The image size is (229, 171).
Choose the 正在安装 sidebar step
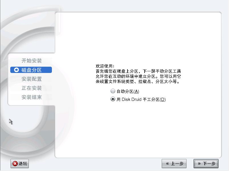(x=32, y=88)
